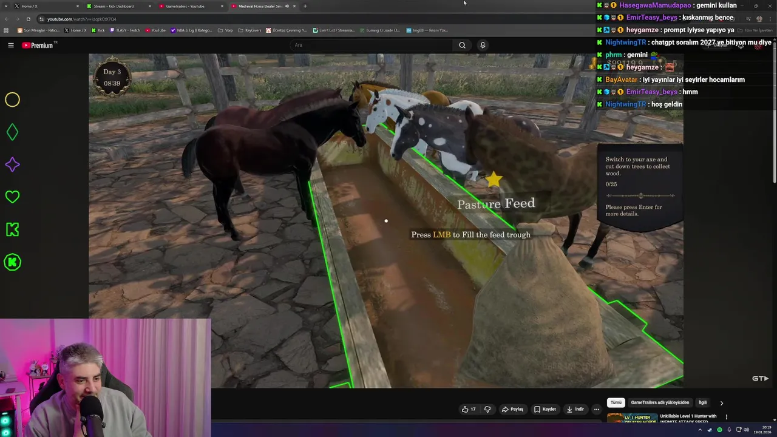
Task: Go back with the browser back arrow
Action: coord(7,19)
